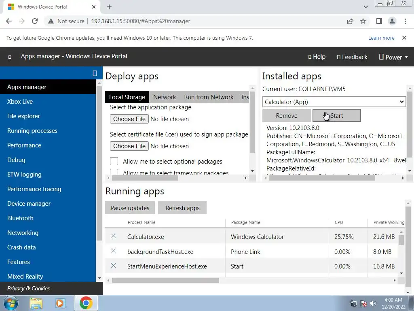Image resolution: width=414 pixels, height=311 pixels.
Task: Open the Chrome profile avatar icon
Action: pos(392,21)
